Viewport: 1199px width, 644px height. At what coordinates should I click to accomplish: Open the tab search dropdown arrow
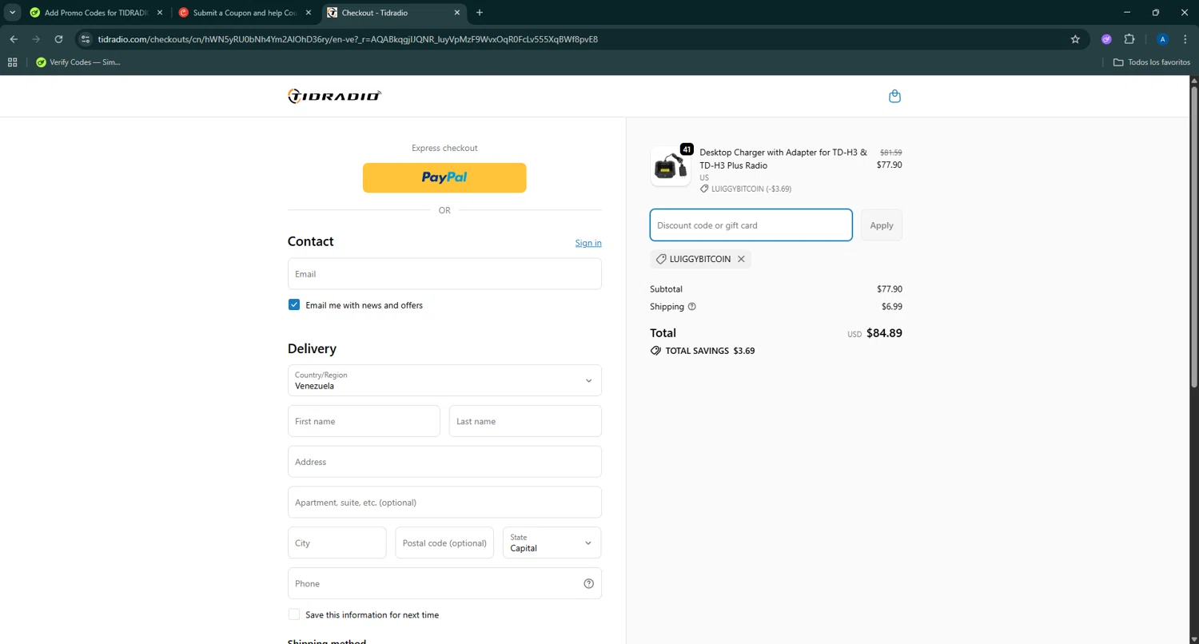pos(13,13)
